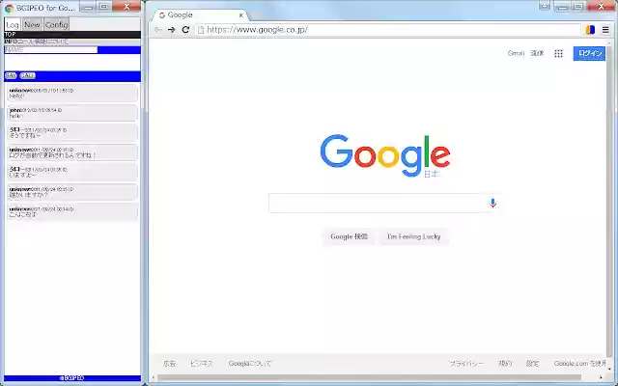
Task: Select the 'こんにちは' message
Action: click(x=72, y=212)
